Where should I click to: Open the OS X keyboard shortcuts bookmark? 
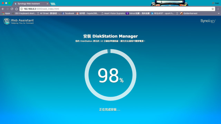point(24,13)
